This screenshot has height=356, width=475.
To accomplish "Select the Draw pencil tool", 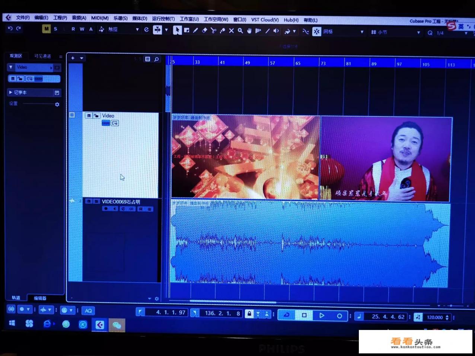I will click(x=195, y=31).
